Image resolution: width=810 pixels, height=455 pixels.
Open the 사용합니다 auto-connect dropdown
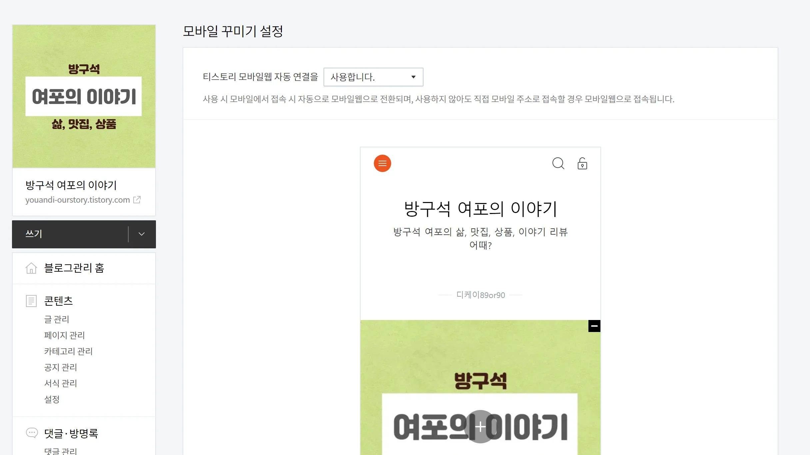pos(373,77)
